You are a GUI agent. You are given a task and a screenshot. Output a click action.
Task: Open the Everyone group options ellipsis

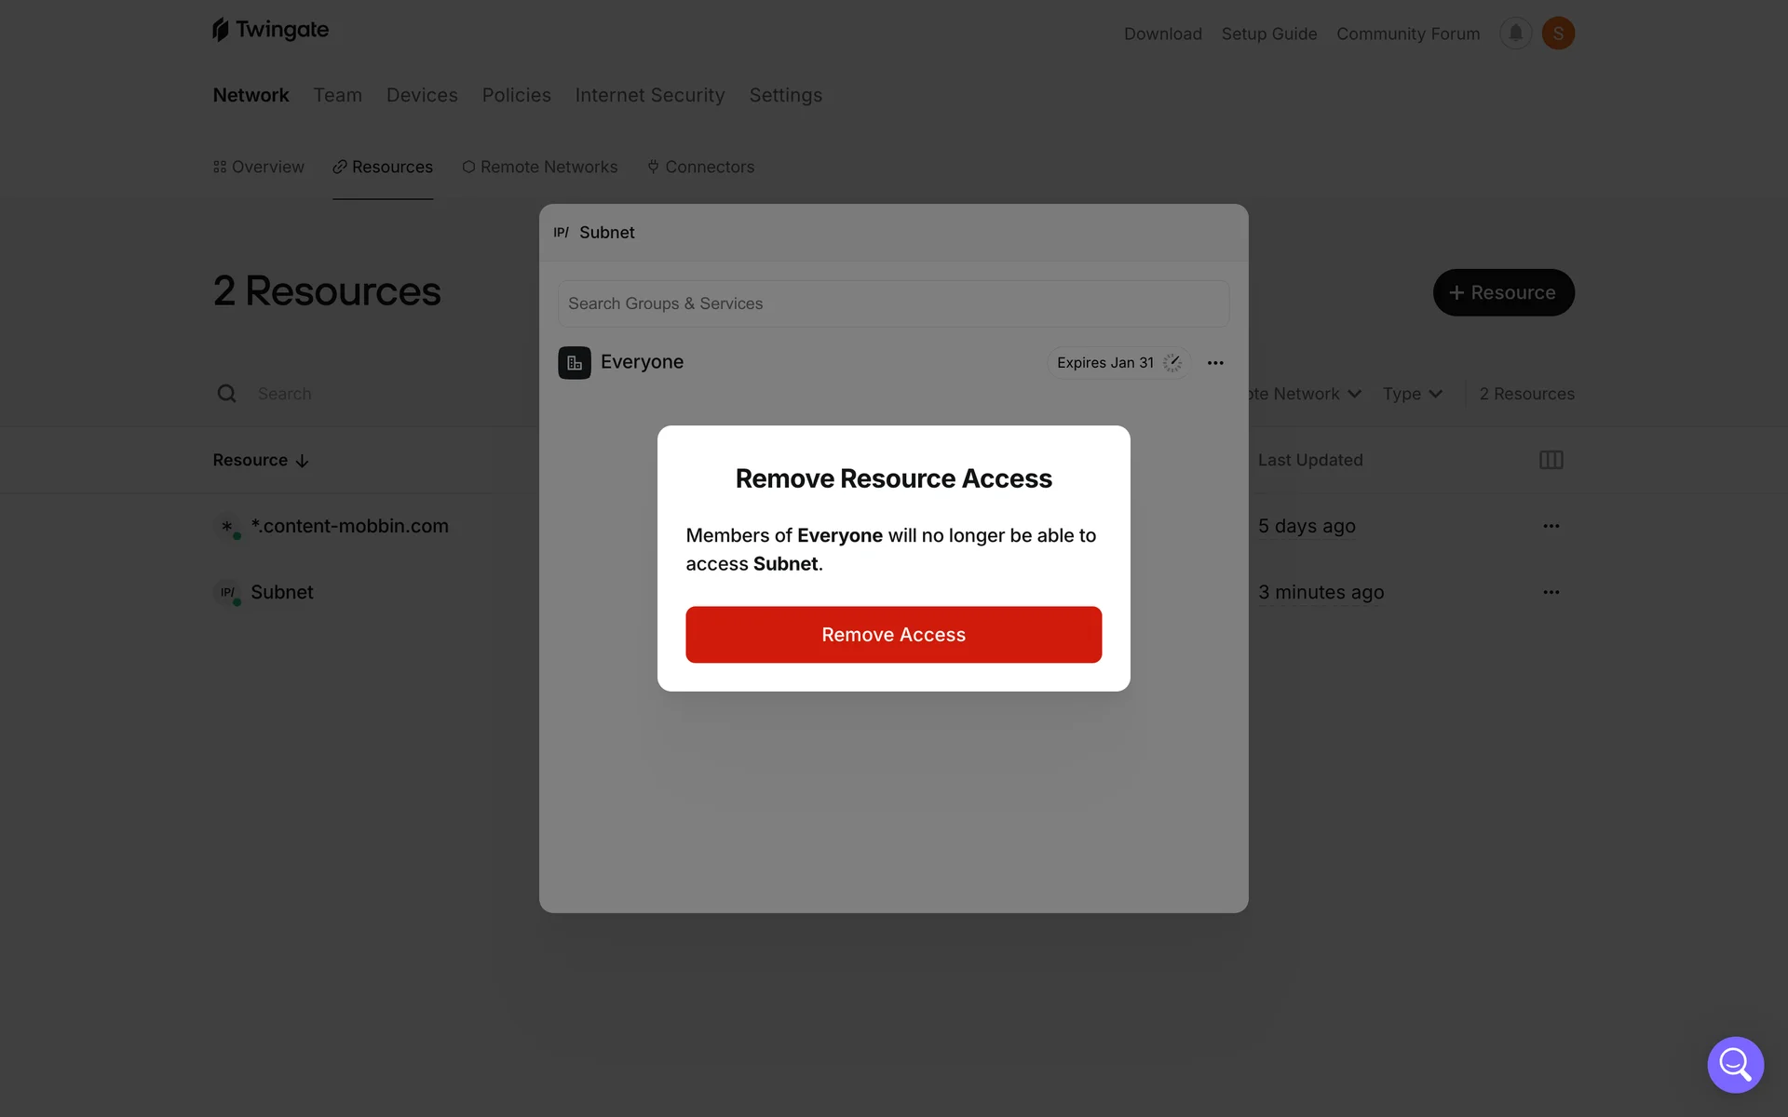click(1215, 363)
